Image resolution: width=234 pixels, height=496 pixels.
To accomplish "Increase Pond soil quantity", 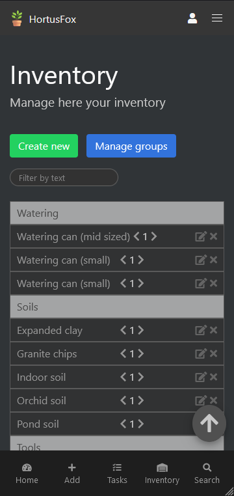I will pyautogui.click(x=141, y=424).
